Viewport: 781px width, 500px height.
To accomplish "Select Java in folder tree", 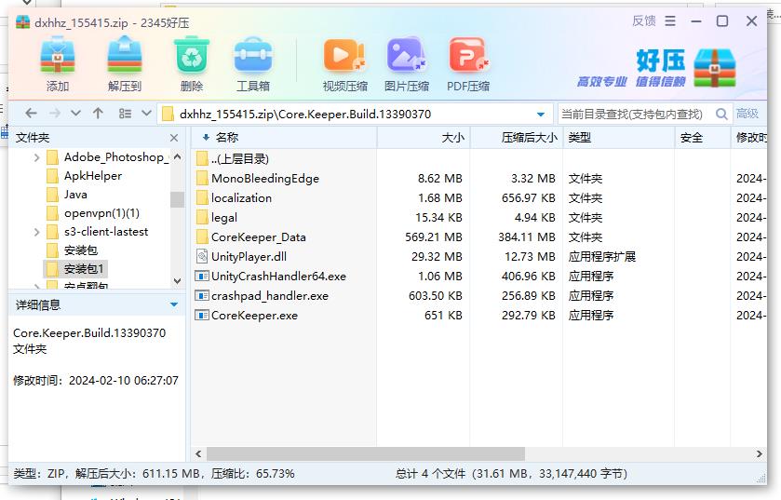I will pos(75,195).
